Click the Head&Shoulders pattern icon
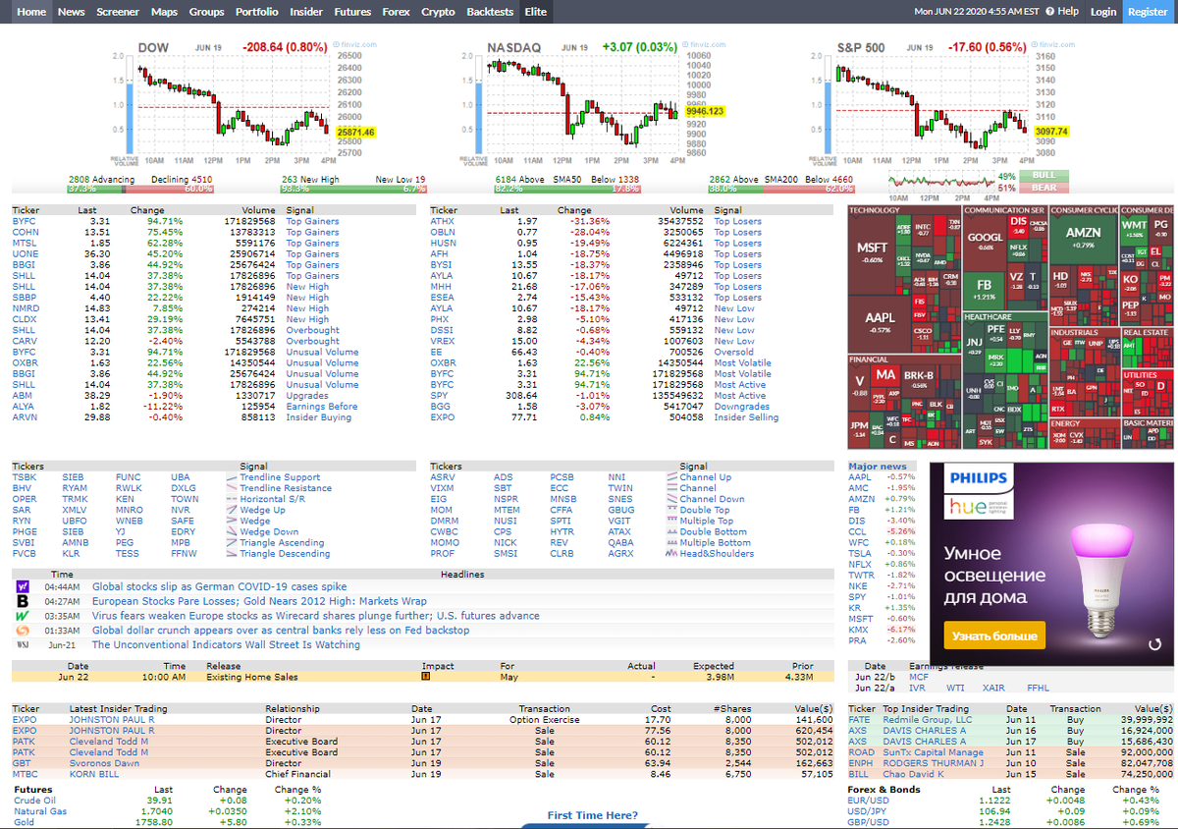This screenshot has height=829, width=1178. click(671, 553)
